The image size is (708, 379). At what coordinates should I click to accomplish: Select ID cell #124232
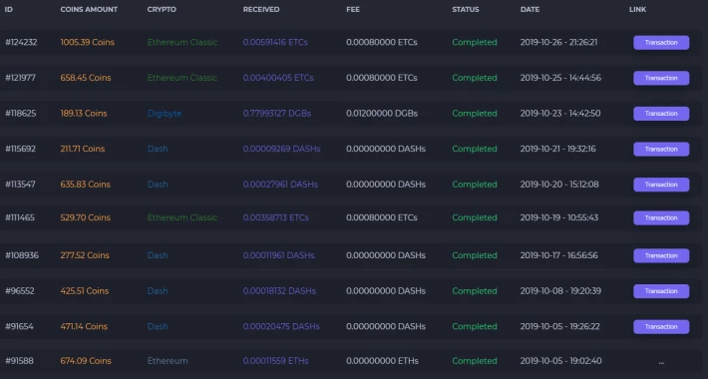21,43
